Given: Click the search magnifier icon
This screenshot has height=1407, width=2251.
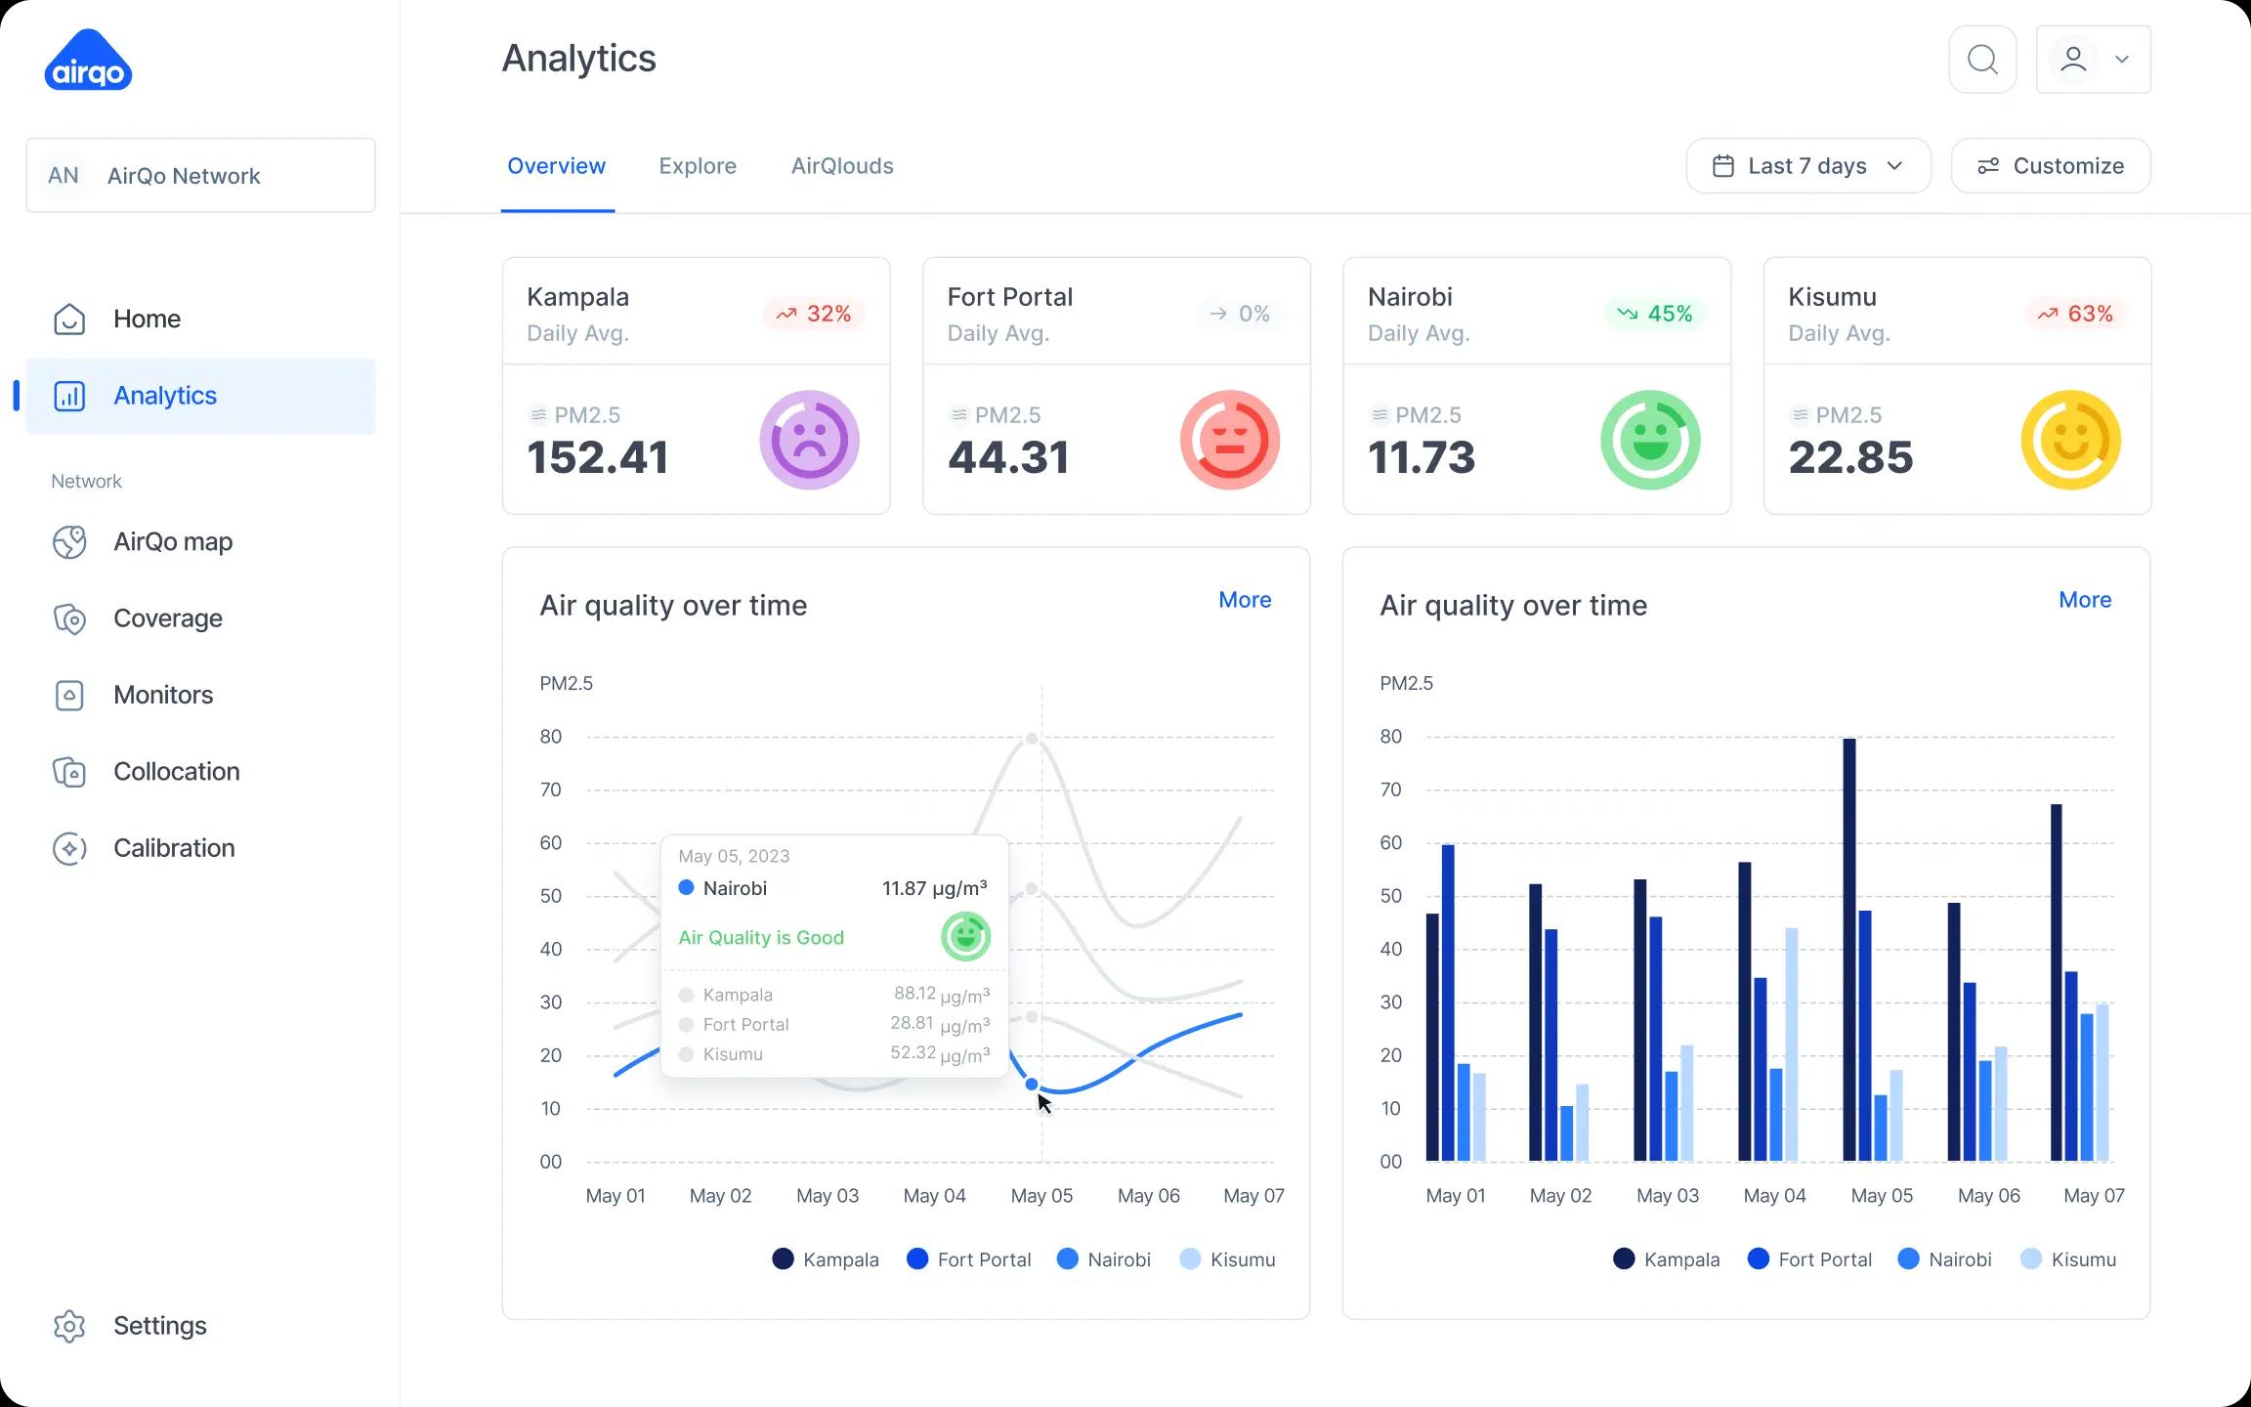Looking at the screenshot, I should [x=1981, y=60].
